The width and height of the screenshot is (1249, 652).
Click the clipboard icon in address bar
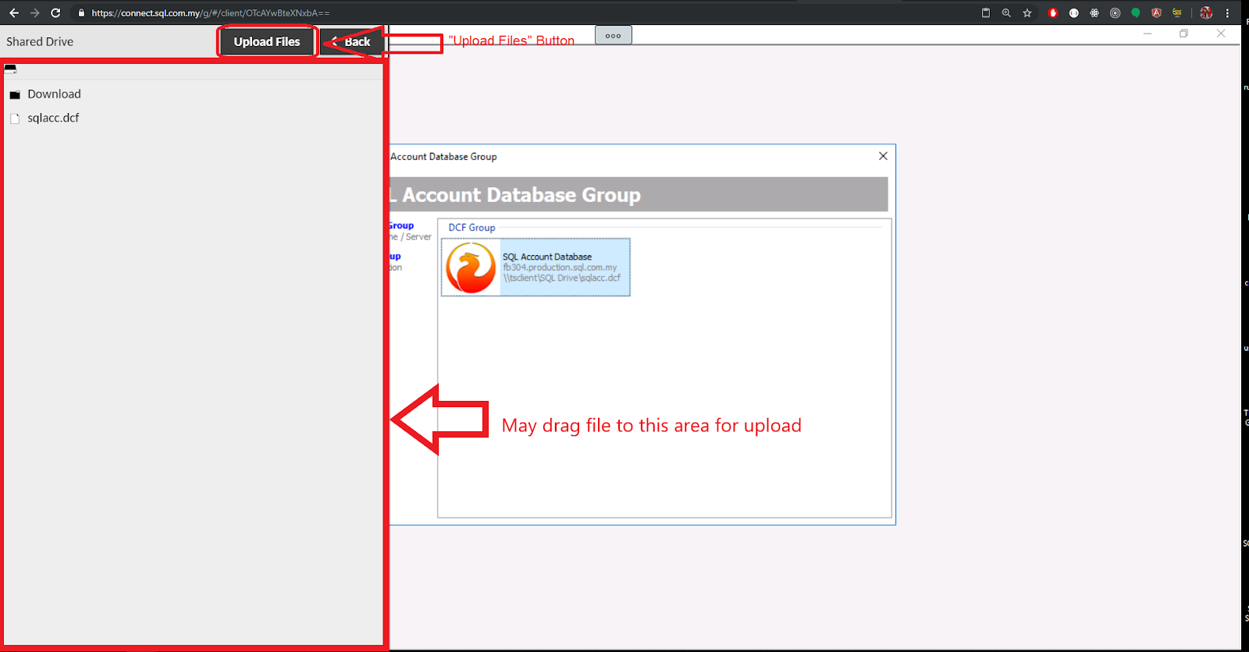coord(986,13)
